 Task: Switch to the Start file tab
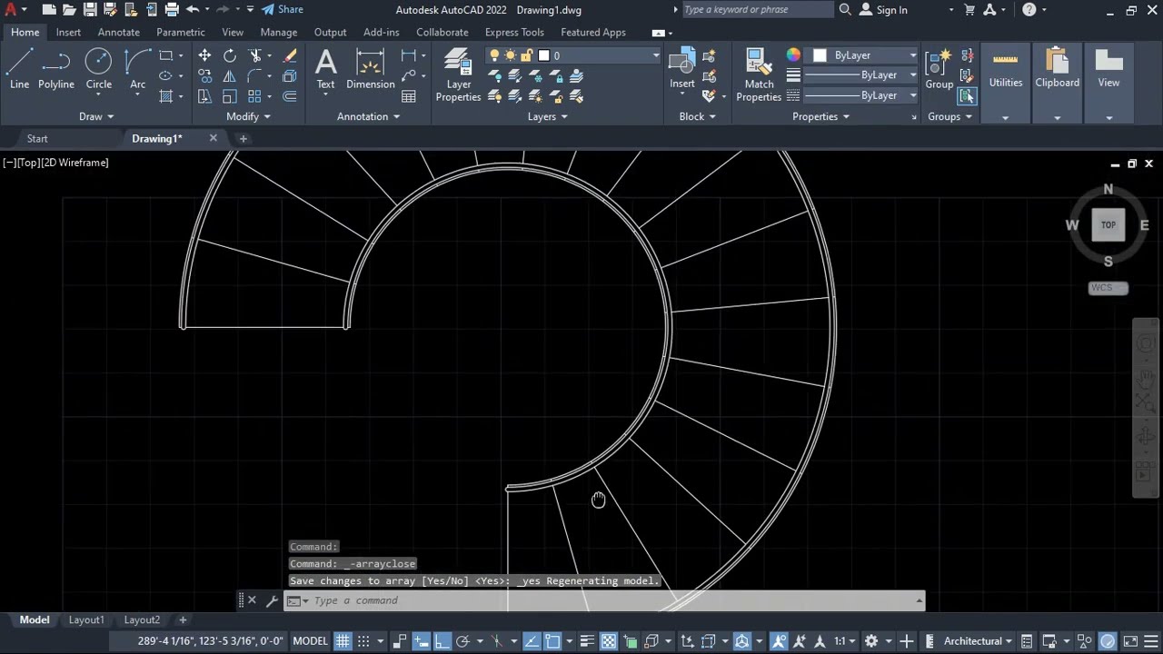[37, 138]
